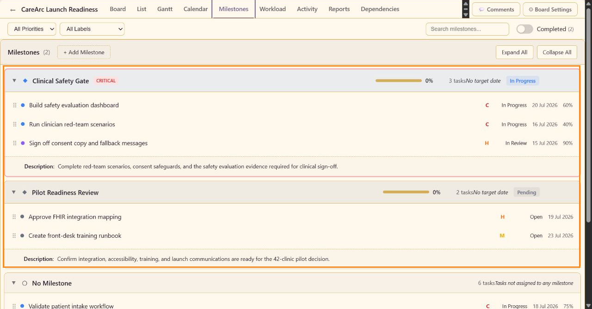
Task: Click status dot of Create front-desk training runbook
Action: 22,235
